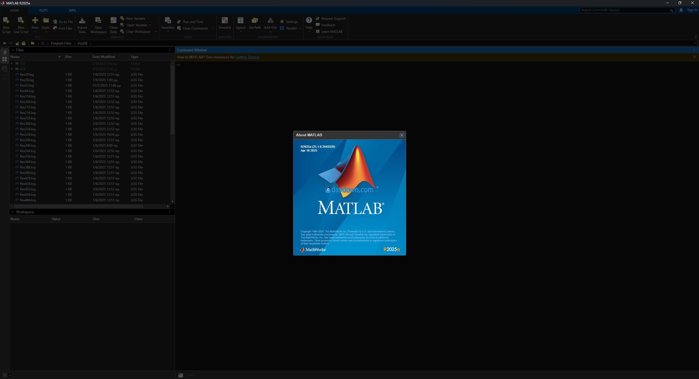The image size is (699, 379).
Task: Select the file flex484.log
Action: [x=28, y=200]
